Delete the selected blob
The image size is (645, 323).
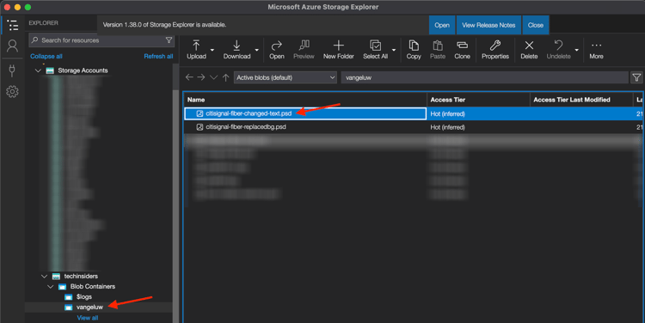pos(529,50)
